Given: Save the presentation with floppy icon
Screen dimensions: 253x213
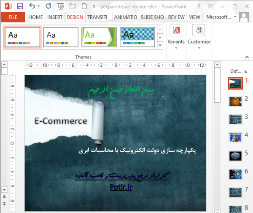Looking at the screenshot, I should point(20,6).
